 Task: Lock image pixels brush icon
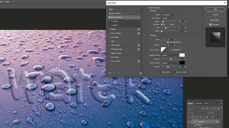197,117
